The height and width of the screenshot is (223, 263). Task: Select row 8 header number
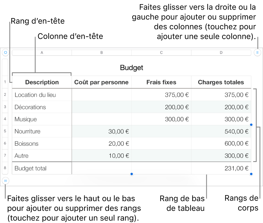(5, 168)
